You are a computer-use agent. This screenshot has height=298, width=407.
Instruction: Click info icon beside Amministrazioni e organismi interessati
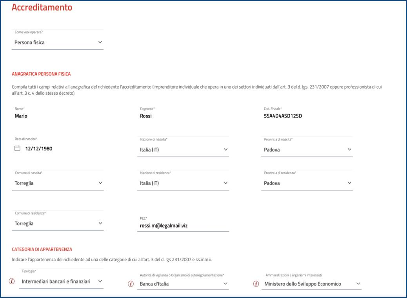(x=256, y=284)
